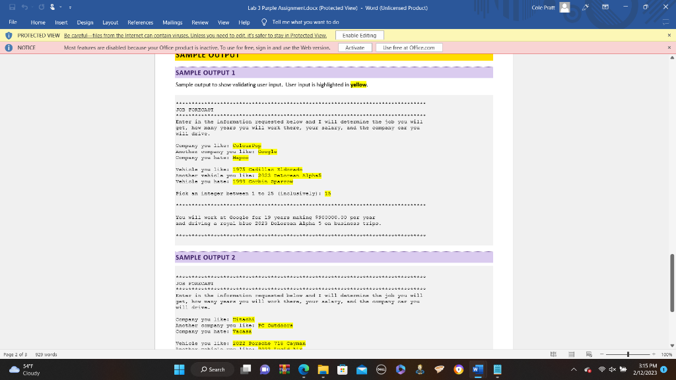Switch to the Insert ribbon tab

61,22
